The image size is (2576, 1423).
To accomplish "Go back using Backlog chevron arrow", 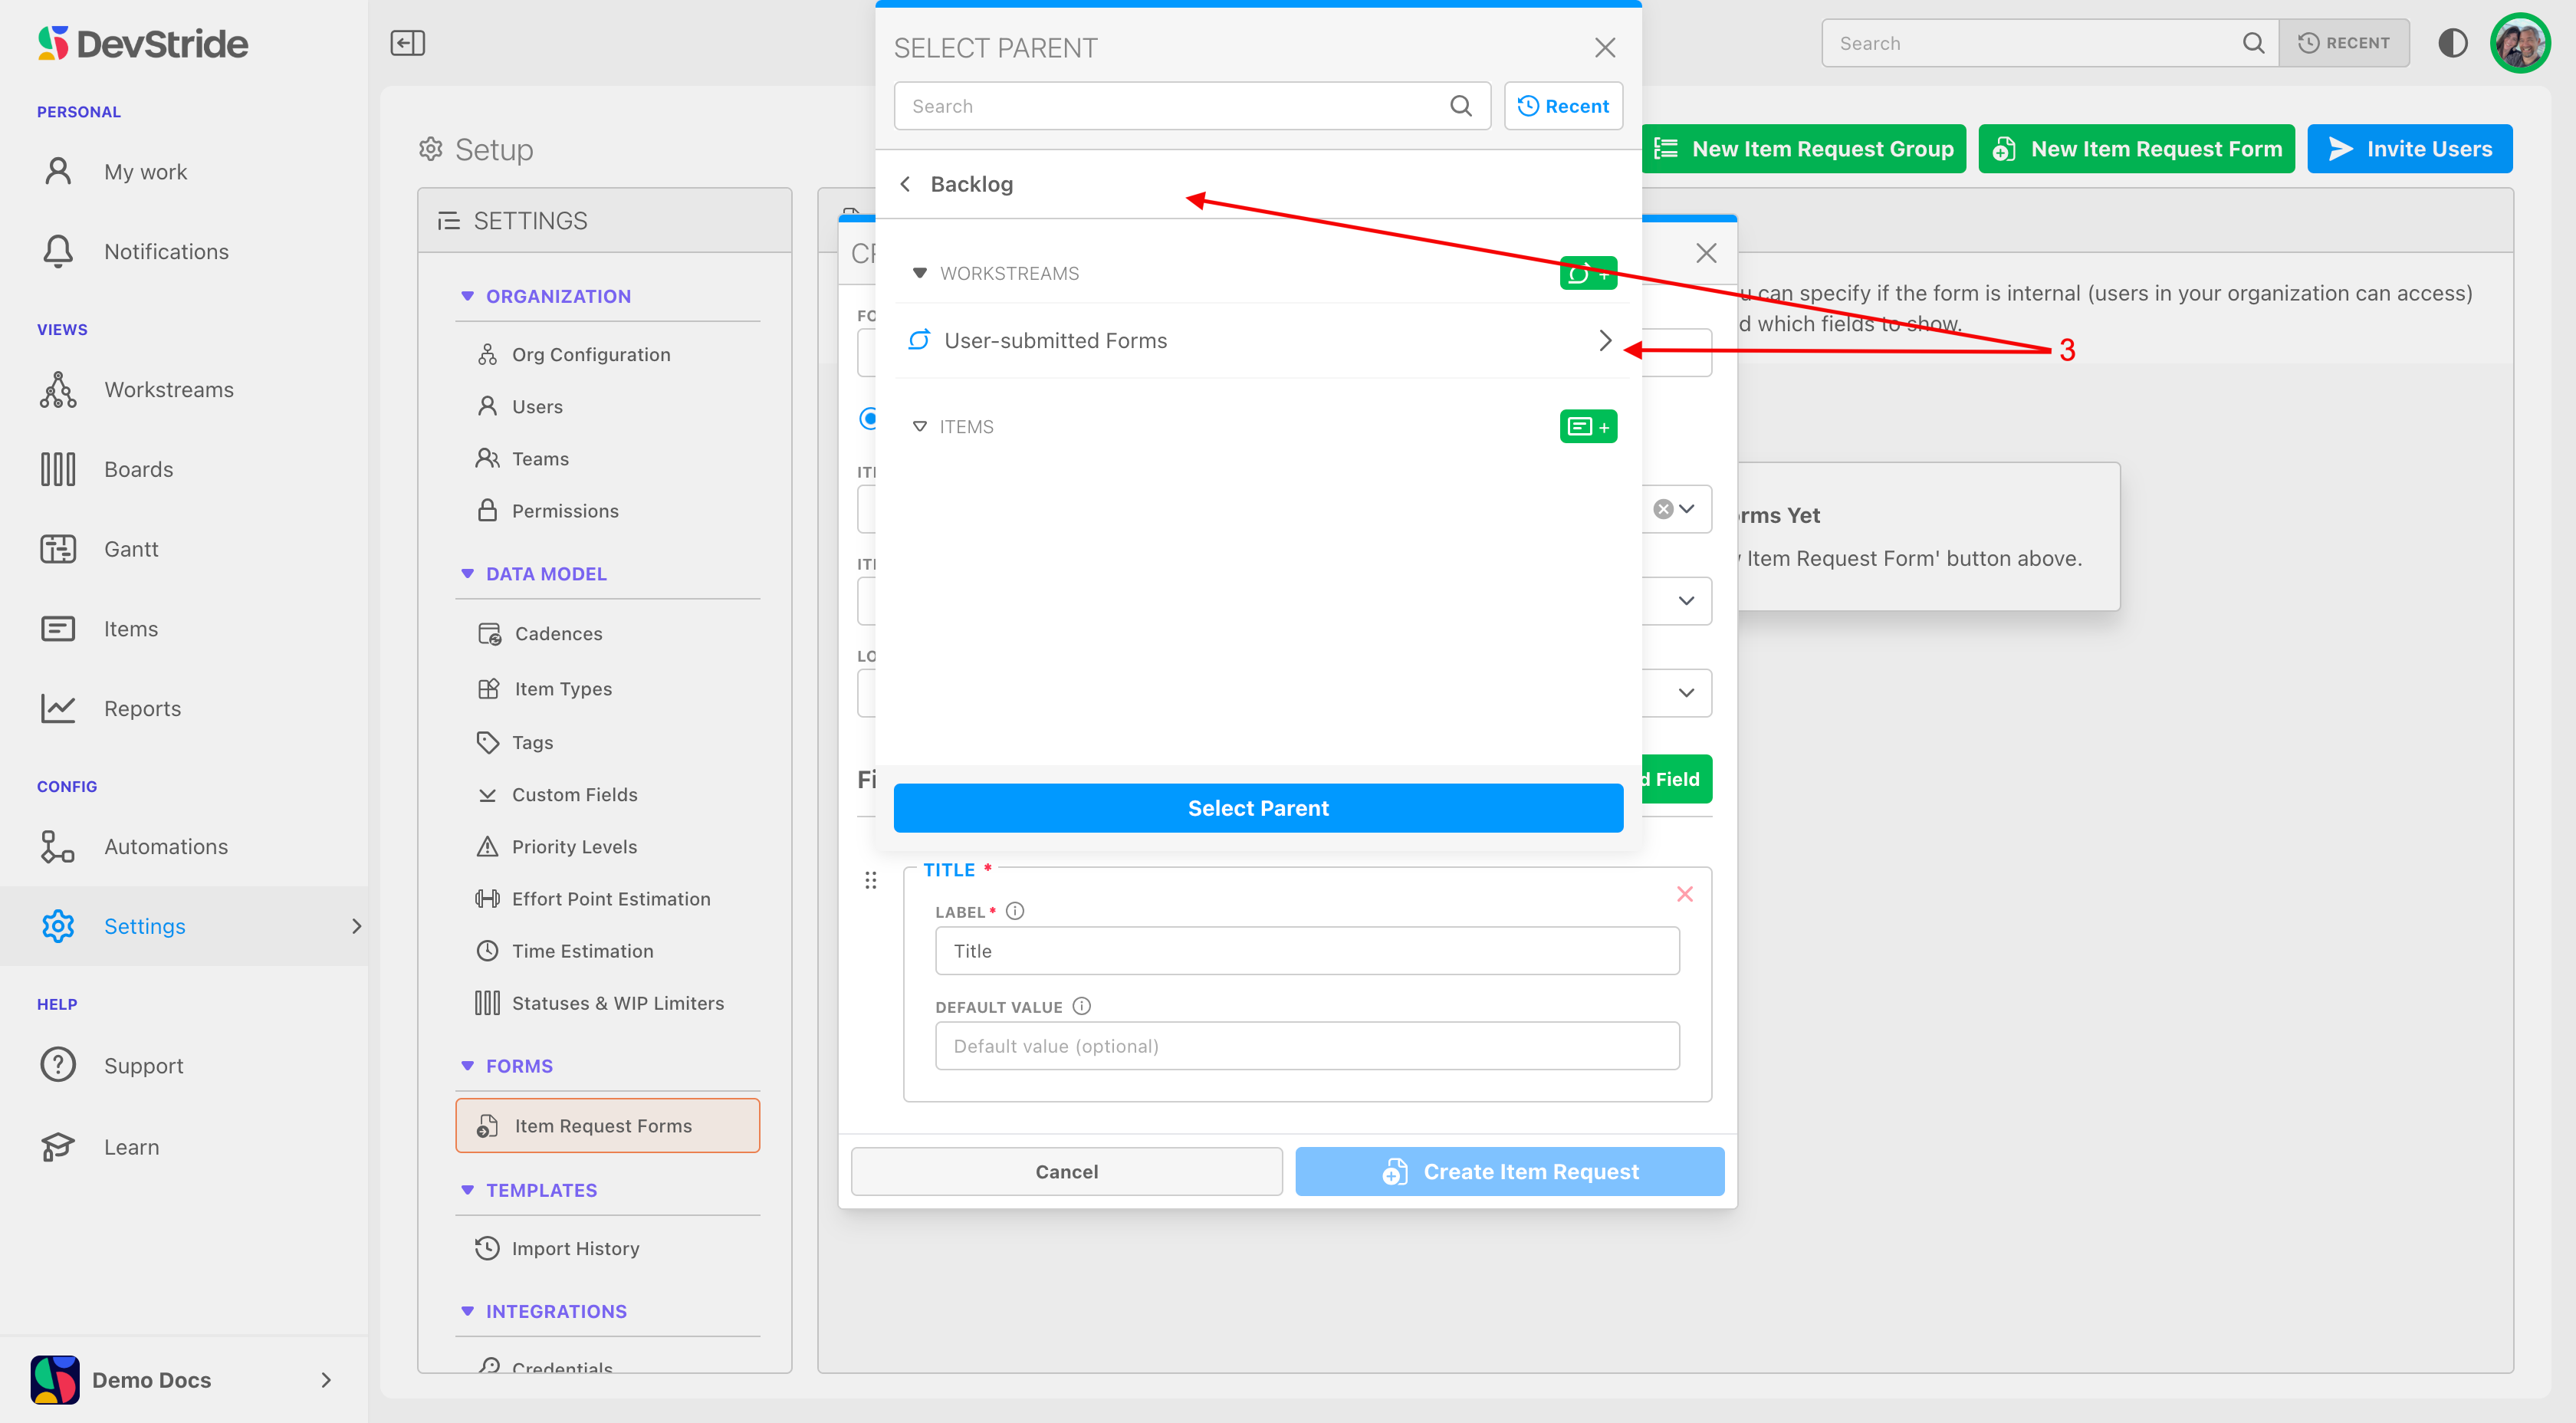I will (x=905, y=184).
